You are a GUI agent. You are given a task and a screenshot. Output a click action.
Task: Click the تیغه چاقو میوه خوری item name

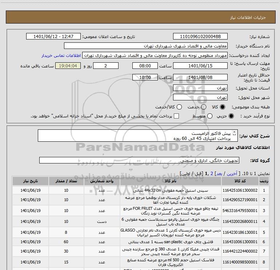click(171, 211)
